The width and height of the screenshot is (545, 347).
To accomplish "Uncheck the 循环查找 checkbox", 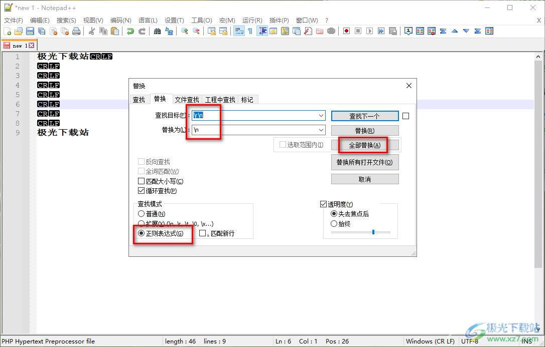I will click(141, 191).
